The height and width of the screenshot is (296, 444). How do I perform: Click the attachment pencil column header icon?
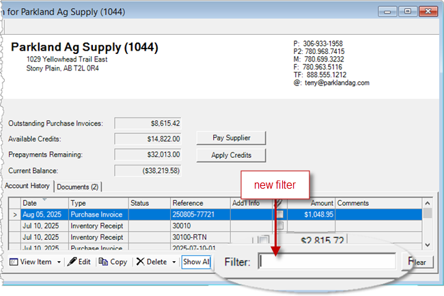(x=279, y=203)
